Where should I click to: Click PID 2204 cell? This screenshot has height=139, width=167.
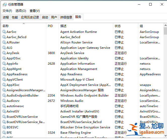(51, 95)
